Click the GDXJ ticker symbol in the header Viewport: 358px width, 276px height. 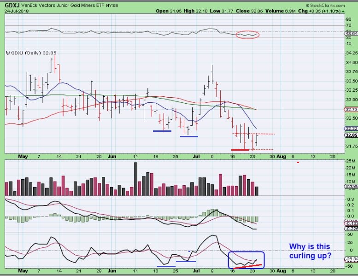[12, 5]
